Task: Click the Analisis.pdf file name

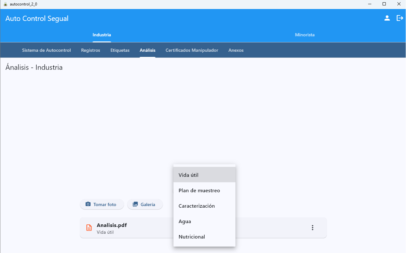Action: click(112, 225)
